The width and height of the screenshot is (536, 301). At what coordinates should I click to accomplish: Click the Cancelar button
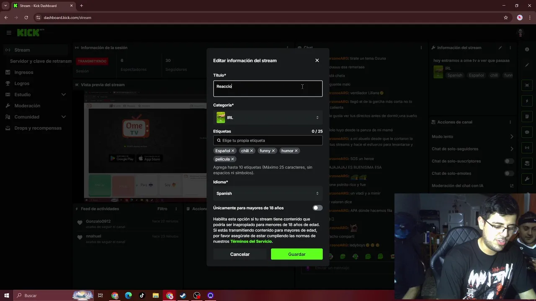coord(240,254)
